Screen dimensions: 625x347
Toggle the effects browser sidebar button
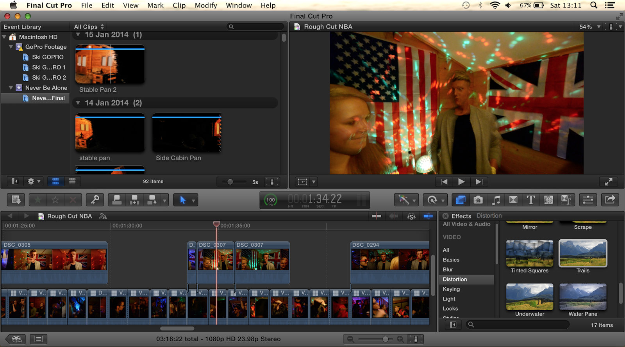click(453, 325)
